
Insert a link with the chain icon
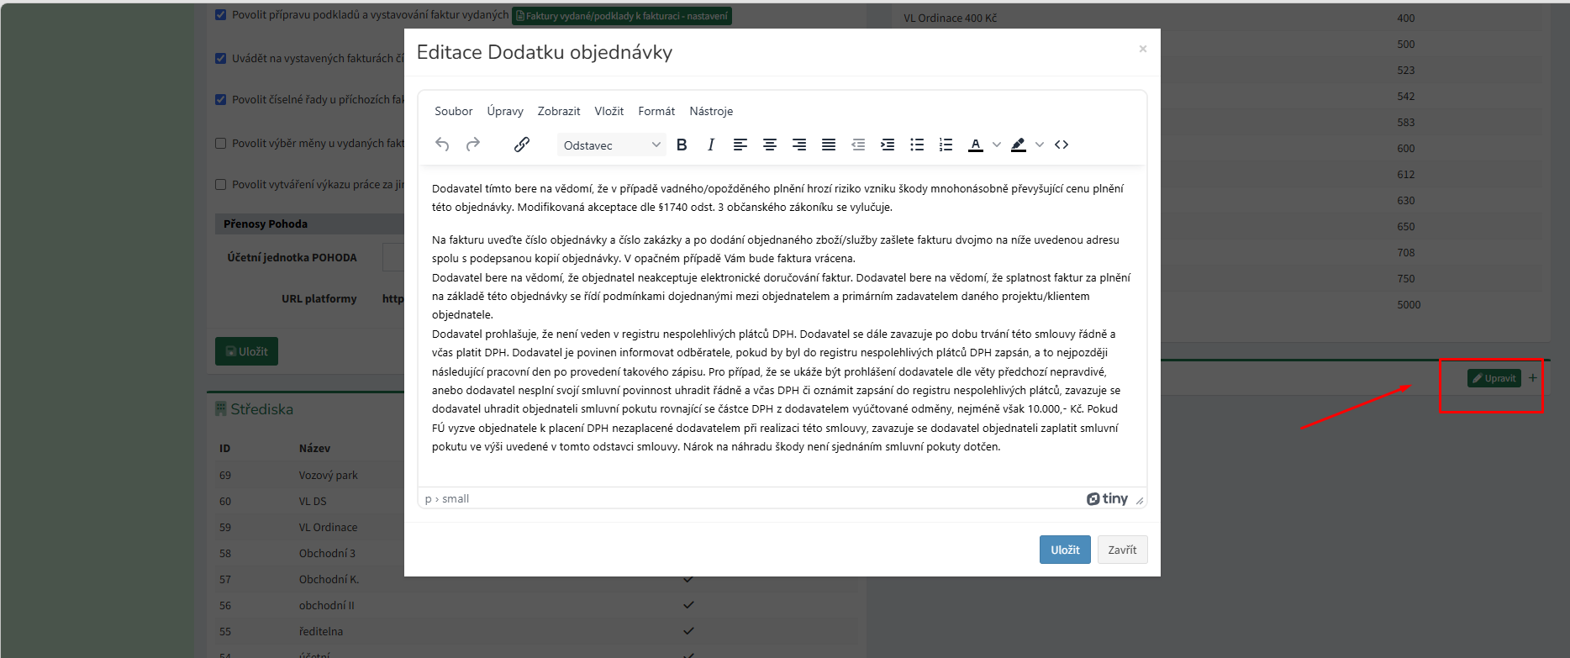click(x=522, y=145)
